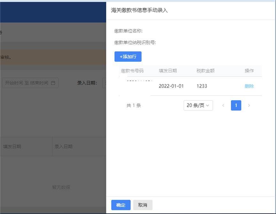Click the 操作 column header in the table
Screen dimensions: 276x214
(x=249, y=71)
